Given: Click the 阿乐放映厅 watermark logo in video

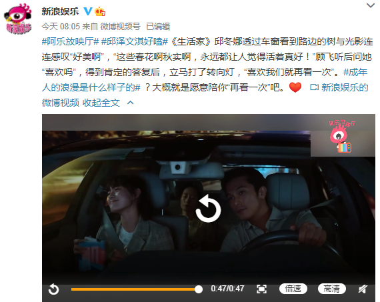Looking at the screenshot, I should 343,137.
